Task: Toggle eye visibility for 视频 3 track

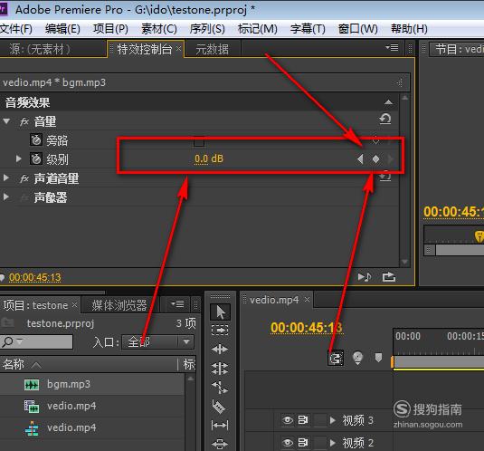Action: (288, 420)
